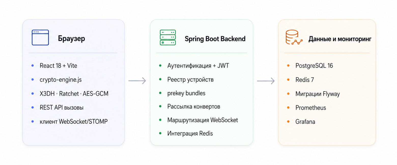The width and height of the screenshot is (397, 165).
Task: Click the Рассылка конвертов item
Action: tap(194, 107)
